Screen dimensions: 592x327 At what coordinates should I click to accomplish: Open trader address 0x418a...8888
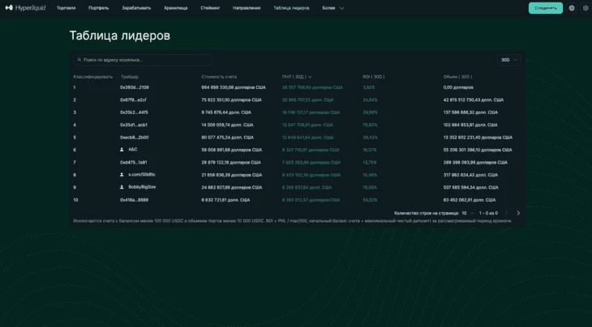click(135, 200)
